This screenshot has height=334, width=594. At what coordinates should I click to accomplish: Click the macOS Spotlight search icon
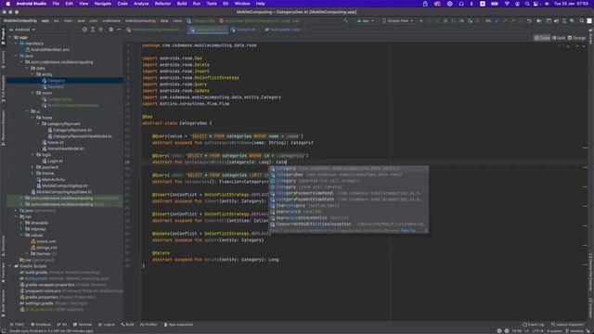[527, 4]
